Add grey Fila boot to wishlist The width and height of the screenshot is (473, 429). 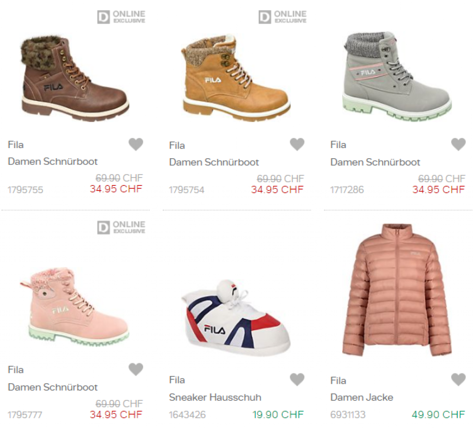click(x=458, y=144)
